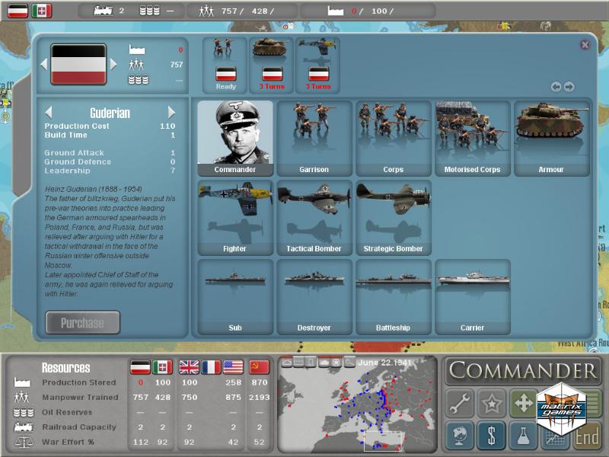Screen dimensions: 609x457
Task: Select the Ready infantry unit in queue
Action: (x=225, y=66)
